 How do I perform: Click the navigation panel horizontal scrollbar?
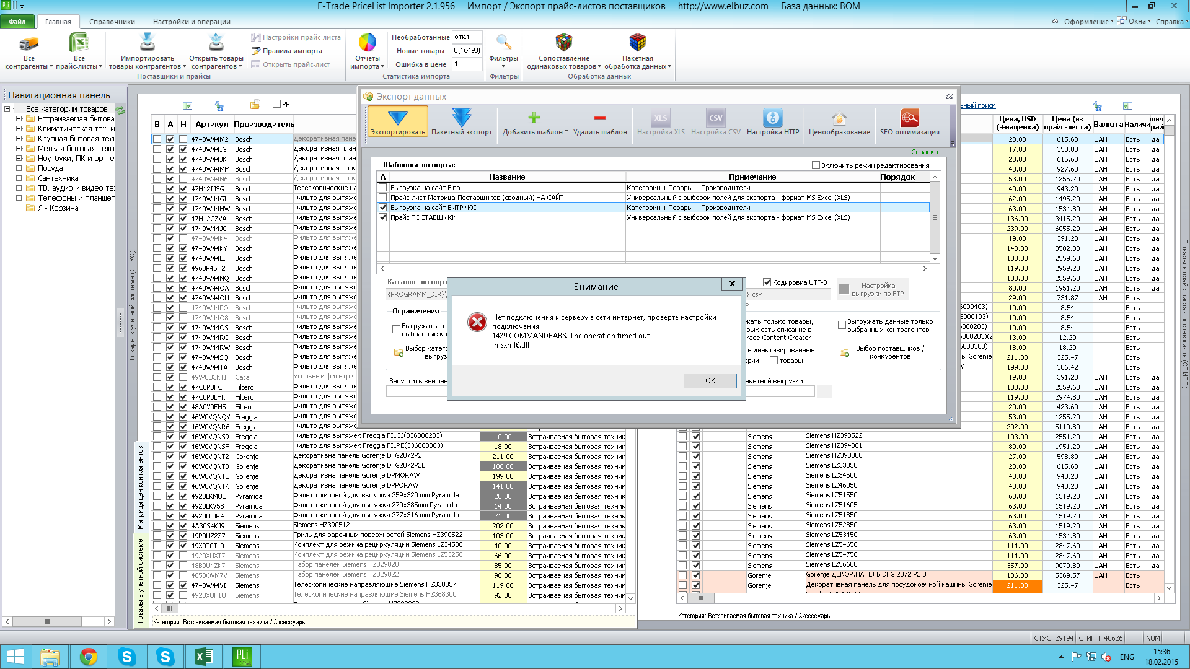pyautogui.click(x=58, y=621)
